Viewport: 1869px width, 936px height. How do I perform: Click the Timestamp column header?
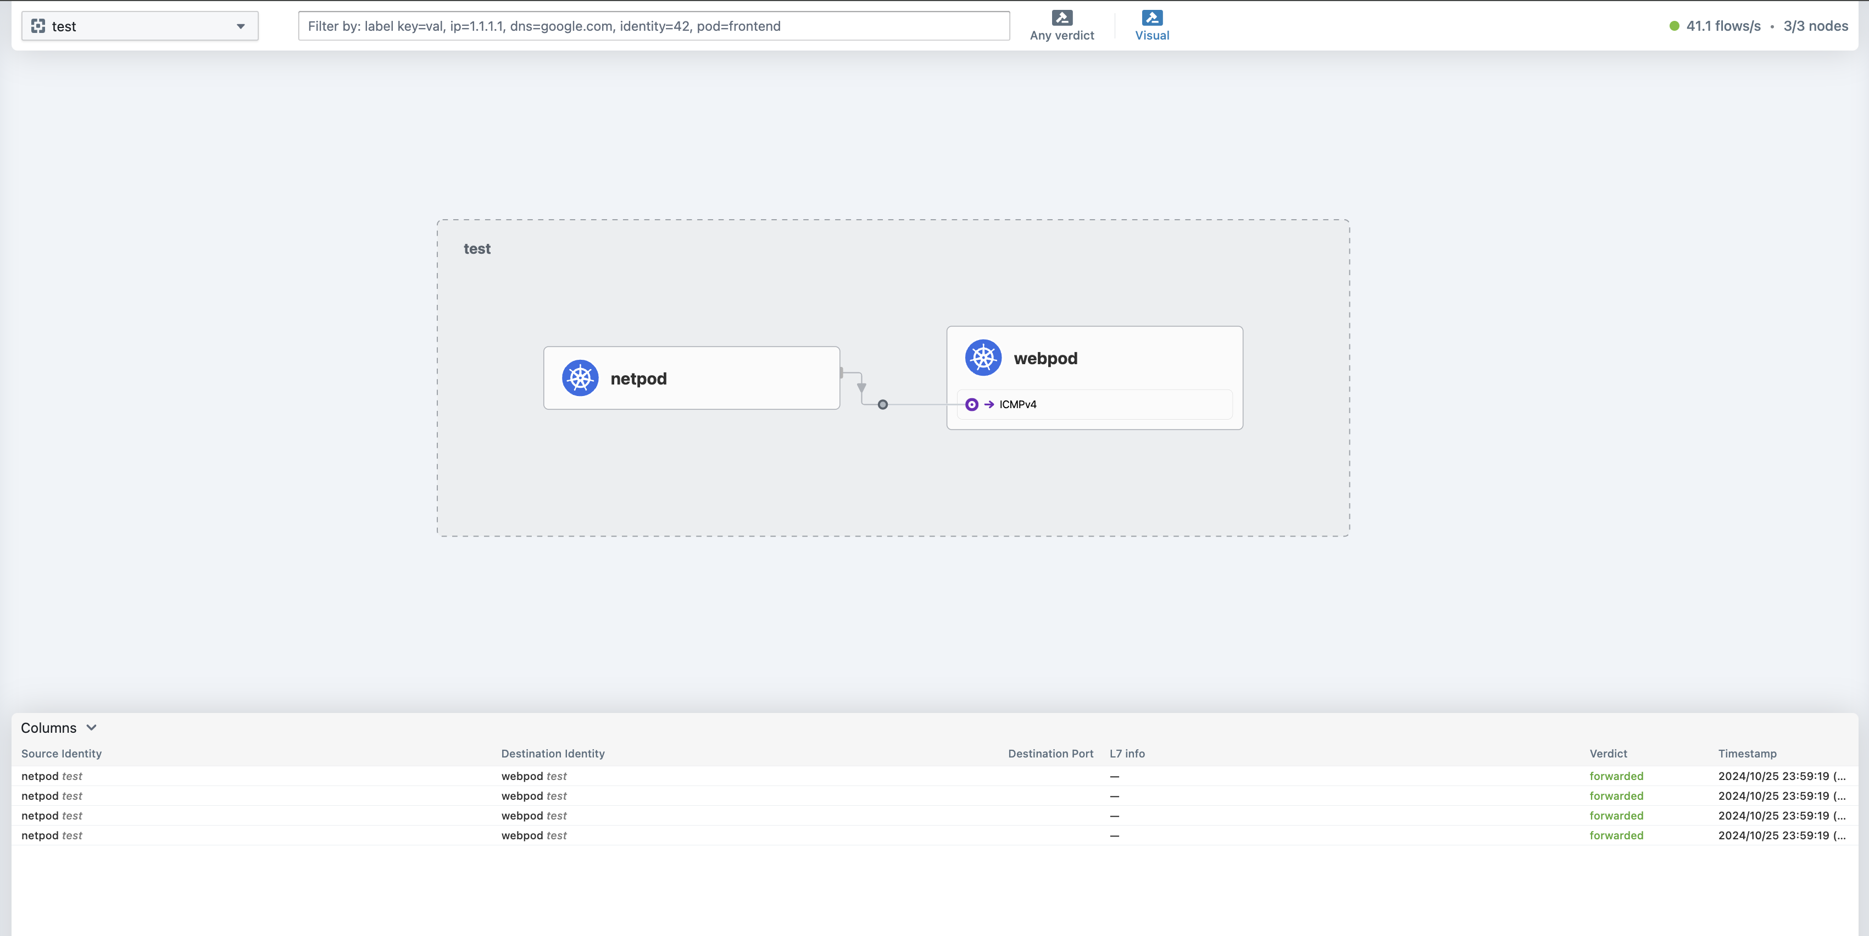[1746, 753]
